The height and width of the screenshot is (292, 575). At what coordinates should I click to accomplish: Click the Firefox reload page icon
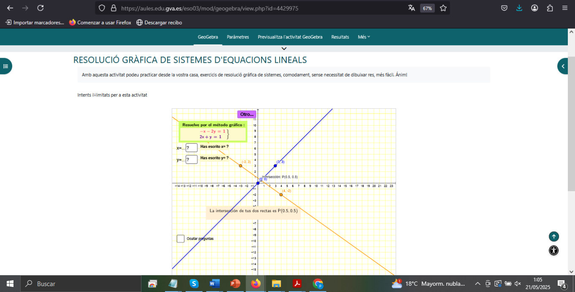(x=41, y=8)
